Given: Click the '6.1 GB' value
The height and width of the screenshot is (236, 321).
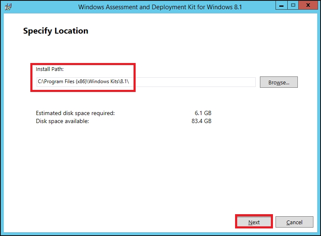Looking at the screenshot, I should click(x=203, y=113).
